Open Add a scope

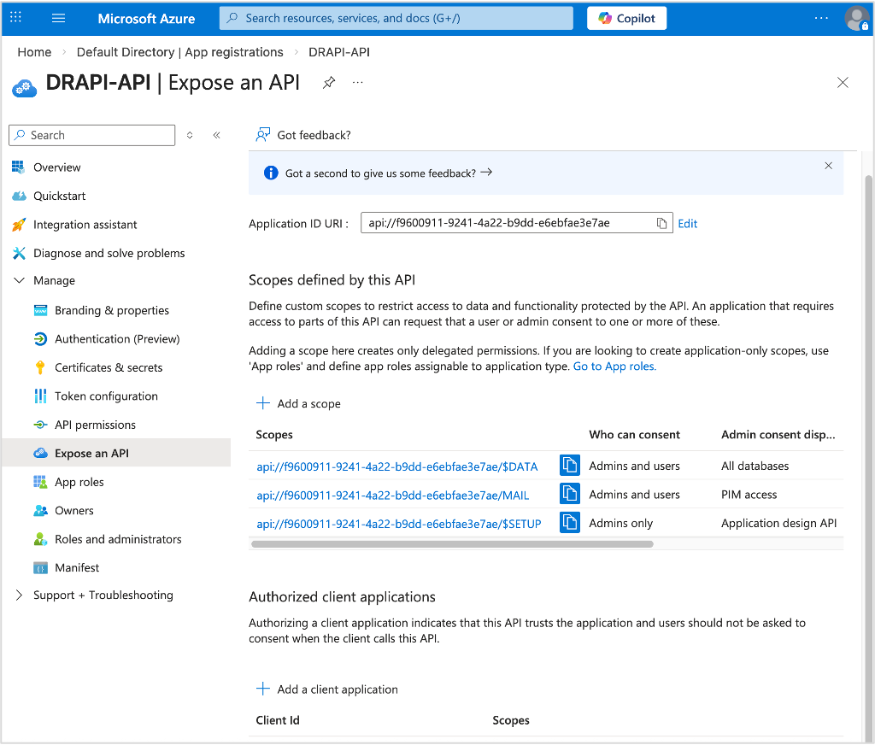pos(297,402)
